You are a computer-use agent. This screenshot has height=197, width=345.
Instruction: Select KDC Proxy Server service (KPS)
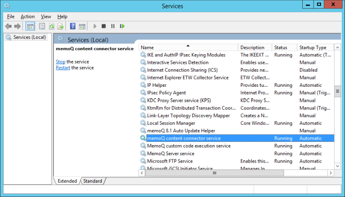coord(236,101)
